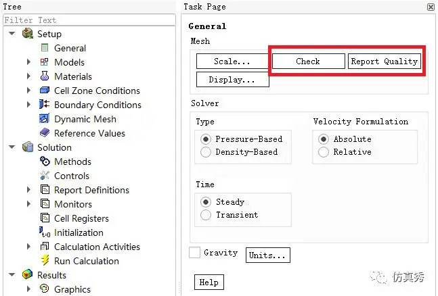This screenshot has height=296, width=438.
Task: Click the Cell Zone Conditions icon
Action: 45,90
